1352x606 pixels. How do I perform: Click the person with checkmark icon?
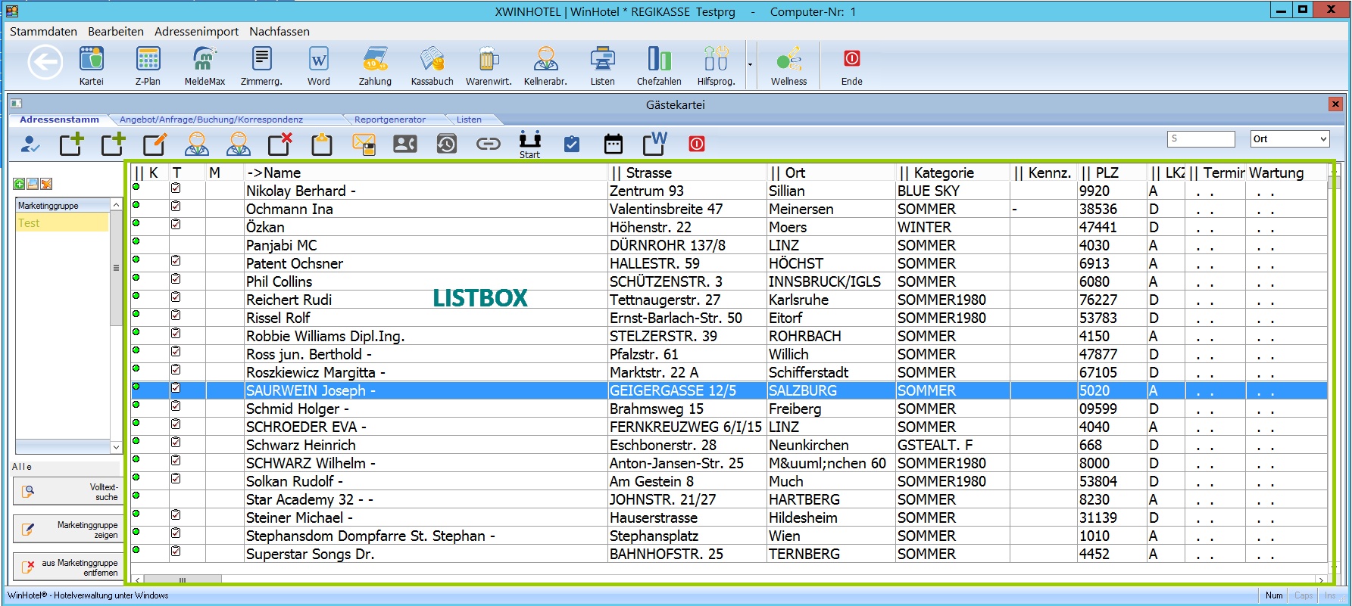(30, 144)
